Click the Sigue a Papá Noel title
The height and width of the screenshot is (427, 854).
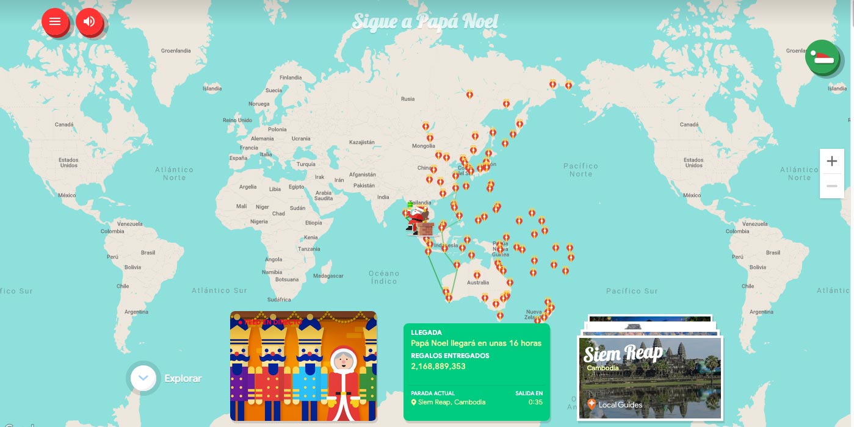tap(425, 22)
